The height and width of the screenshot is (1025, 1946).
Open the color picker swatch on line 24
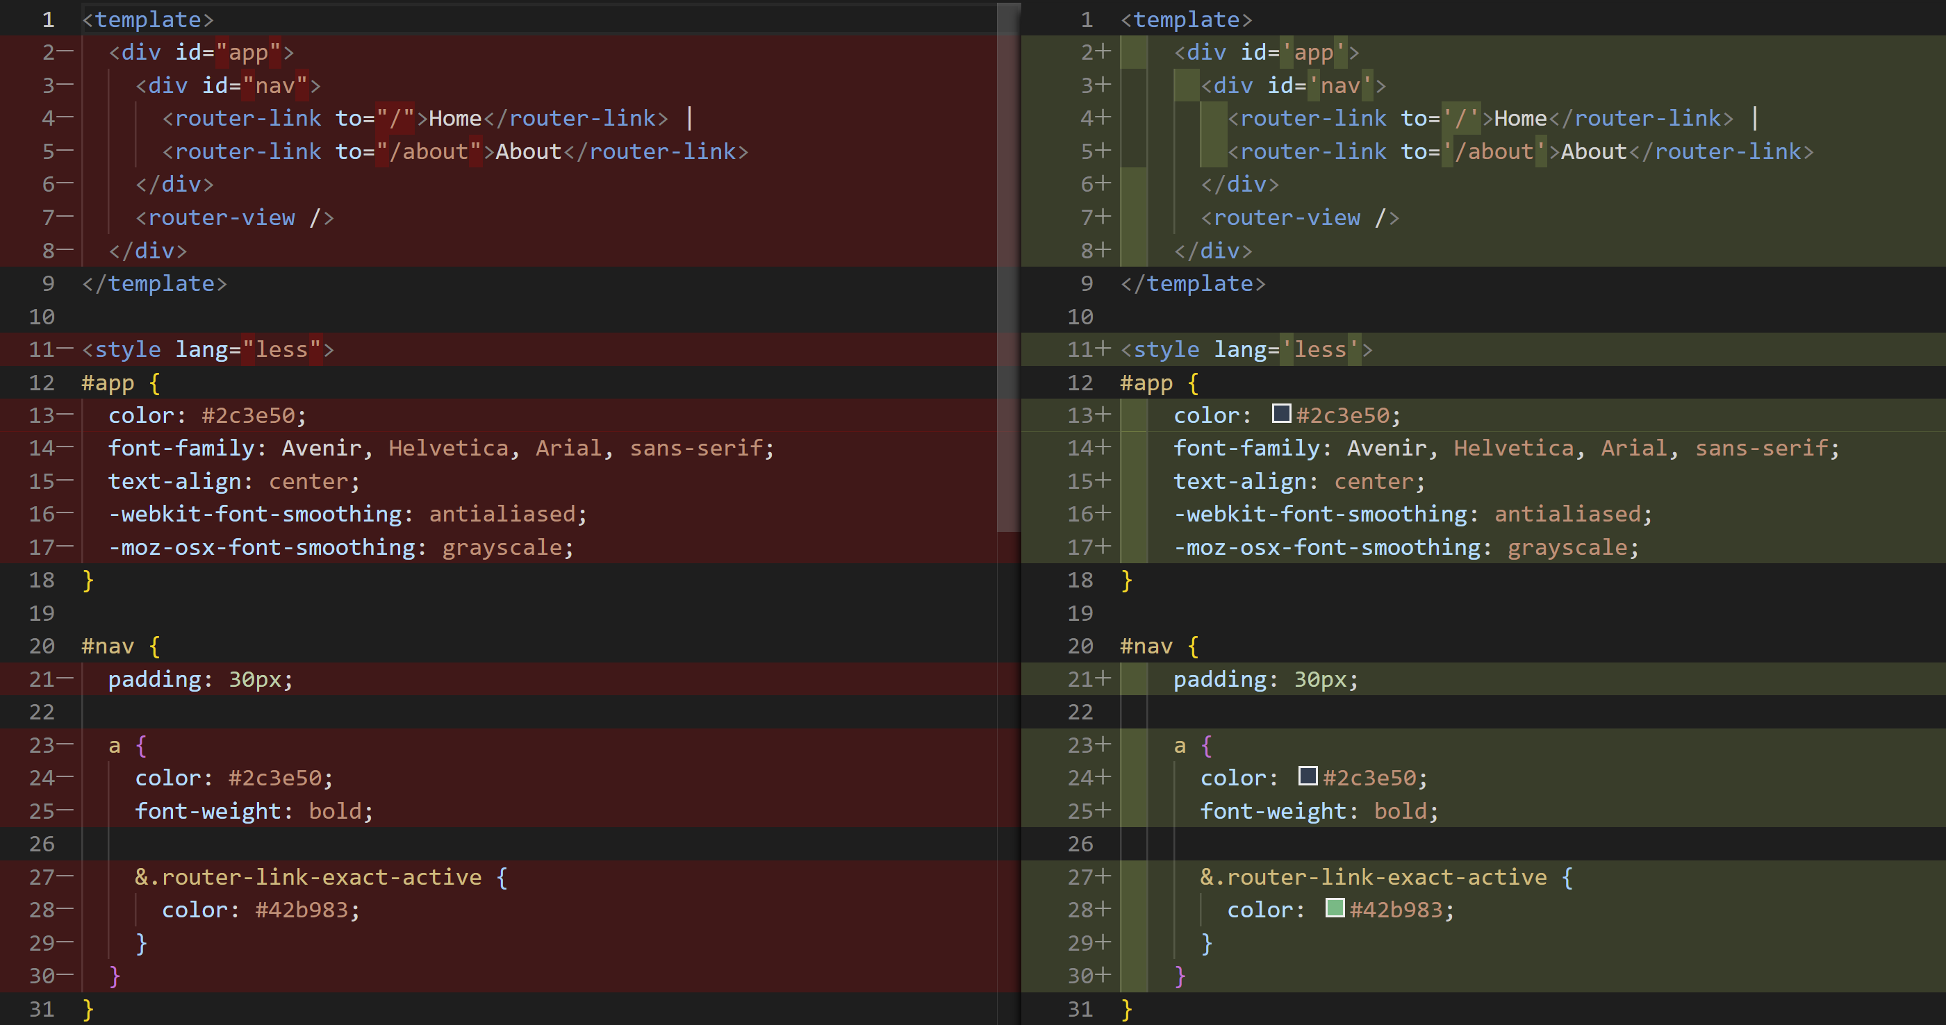pos(1308,776)
